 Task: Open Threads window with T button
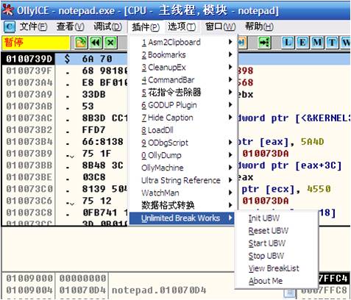click(x=332, y=43)
